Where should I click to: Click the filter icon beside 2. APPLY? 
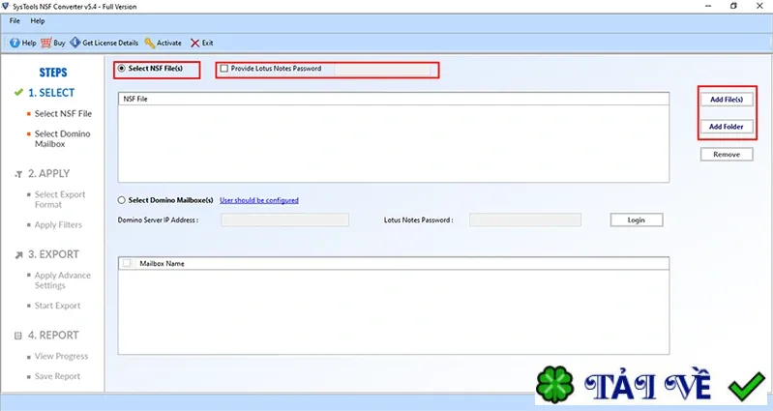[x=18, y=174]
